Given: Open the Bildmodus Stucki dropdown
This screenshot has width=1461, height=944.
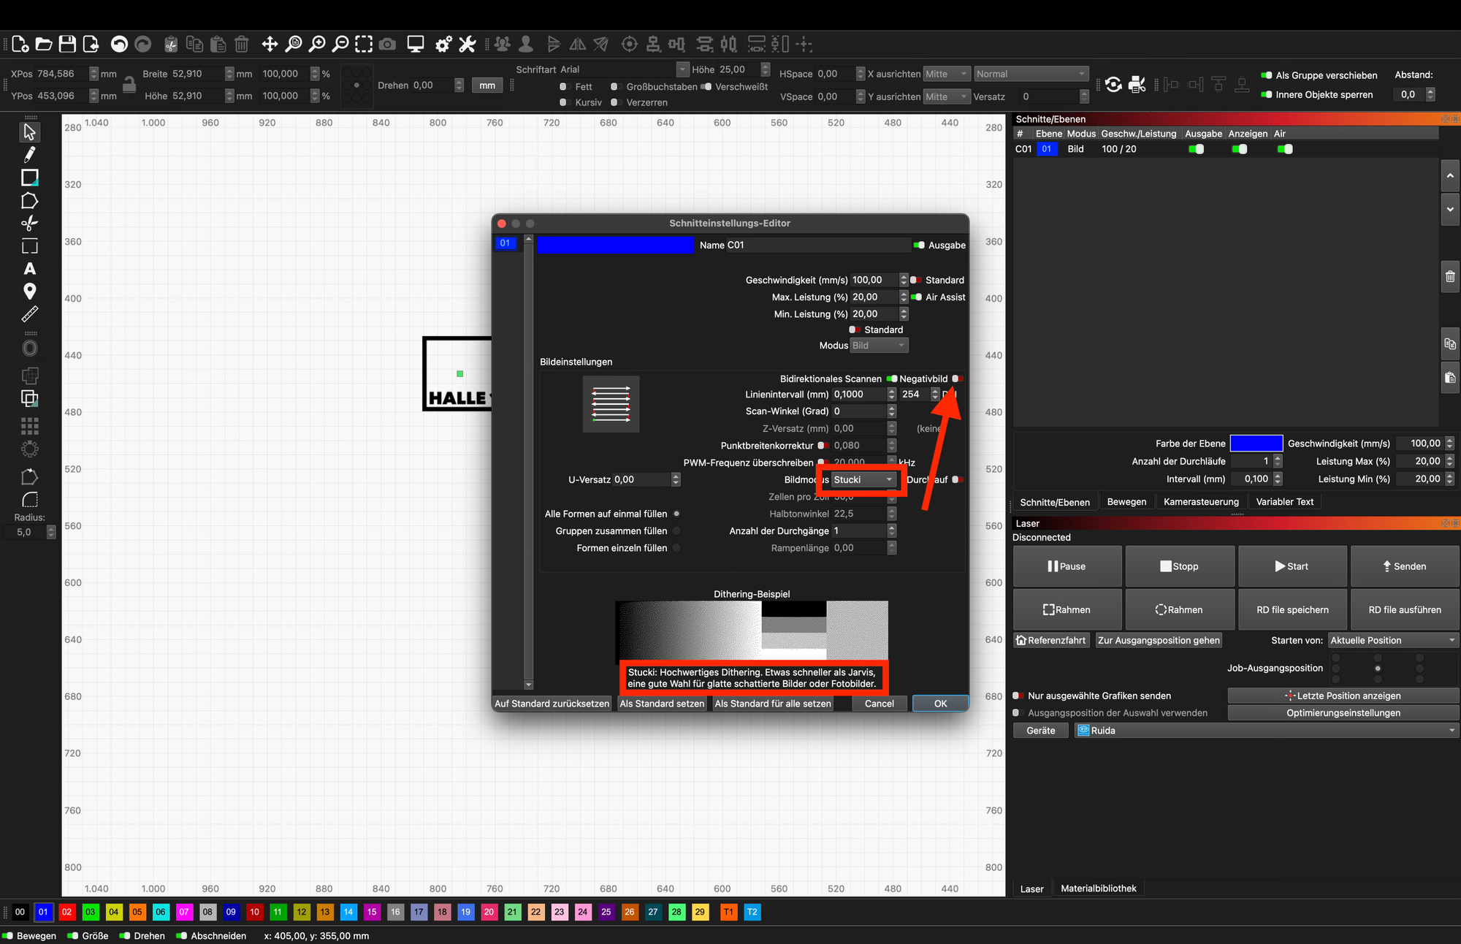Looking at the screenshot, I should click(x=863, y=480).
